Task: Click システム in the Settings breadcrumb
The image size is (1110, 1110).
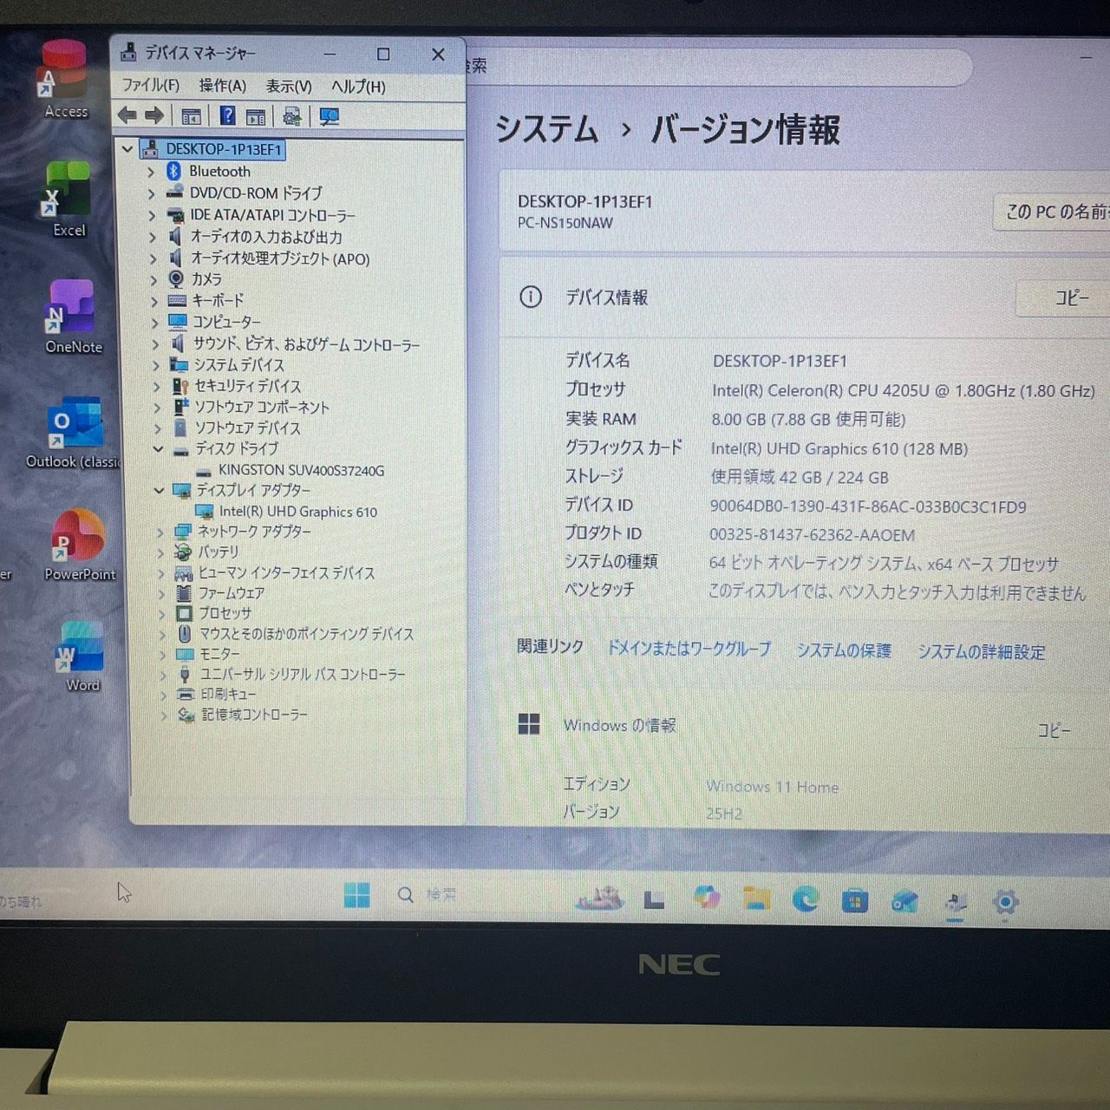Action: click(547, 130)
